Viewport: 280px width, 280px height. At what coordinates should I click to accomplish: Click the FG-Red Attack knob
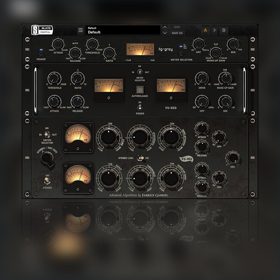pyautogui.click(x=55, y=102)
